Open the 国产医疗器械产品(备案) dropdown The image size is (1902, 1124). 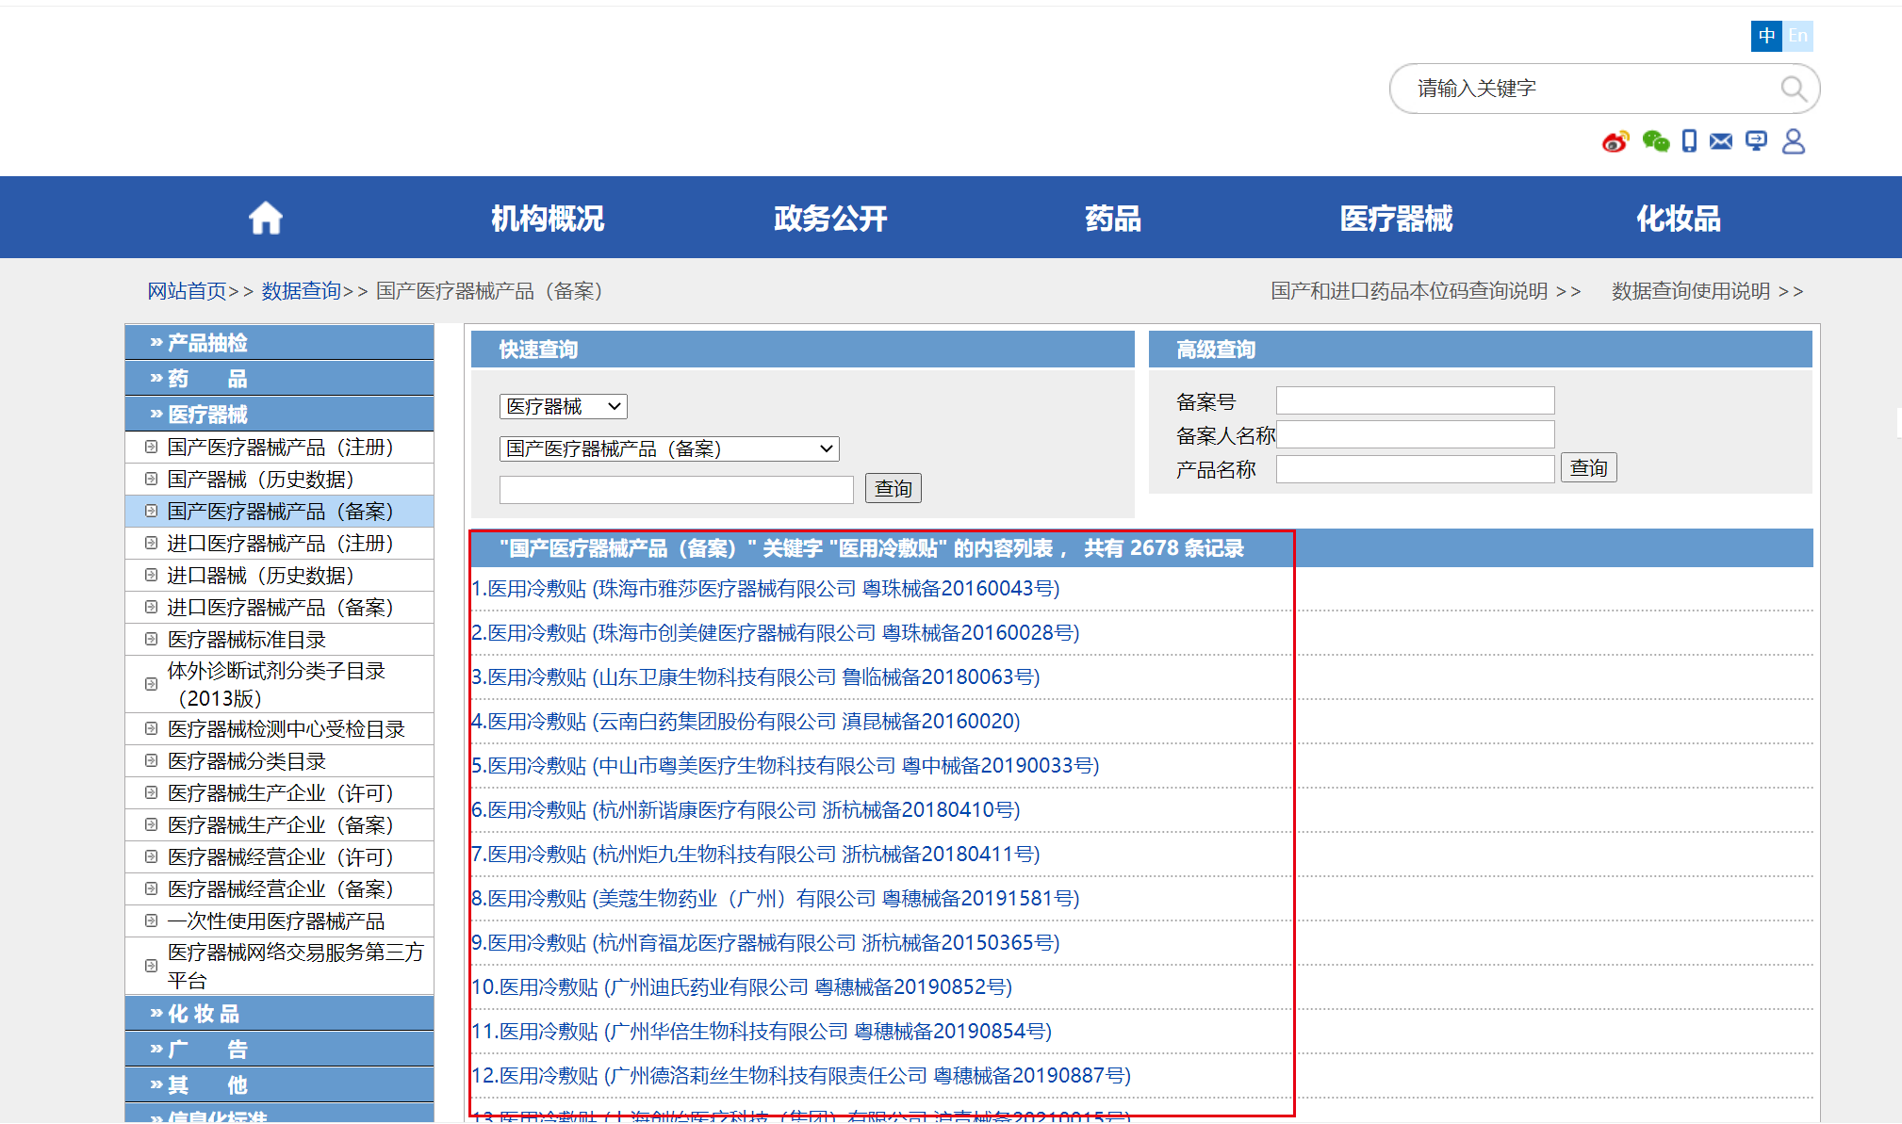(x=669, y=448)
